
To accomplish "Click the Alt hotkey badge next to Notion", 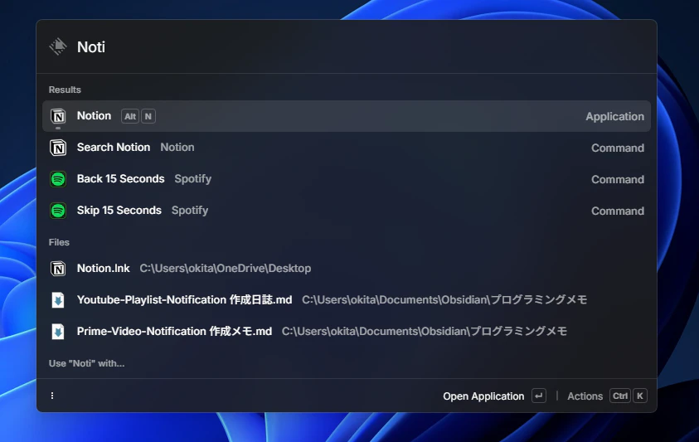I will [130, 116].
